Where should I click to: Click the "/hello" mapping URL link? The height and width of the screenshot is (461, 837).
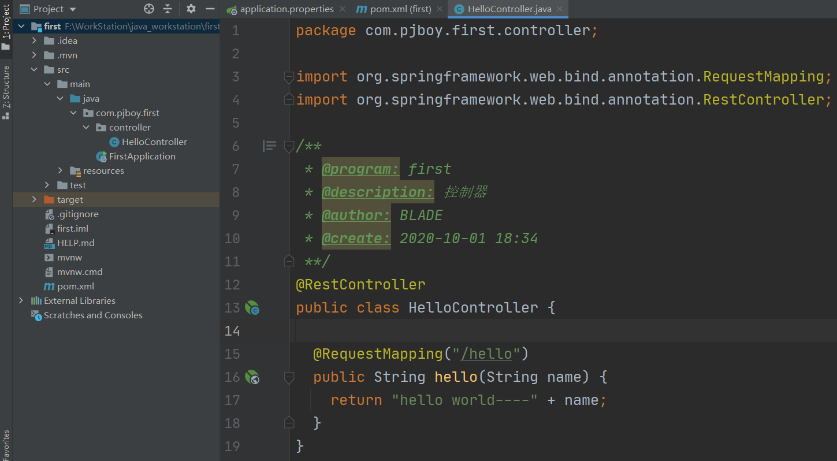pos(486,354)
